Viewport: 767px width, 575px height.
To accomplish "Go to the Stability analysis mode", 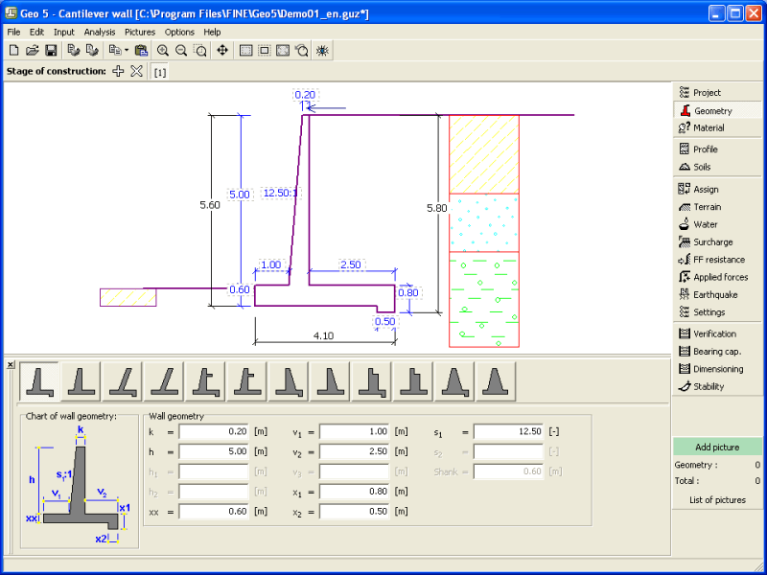I will (x=709, y=386).
